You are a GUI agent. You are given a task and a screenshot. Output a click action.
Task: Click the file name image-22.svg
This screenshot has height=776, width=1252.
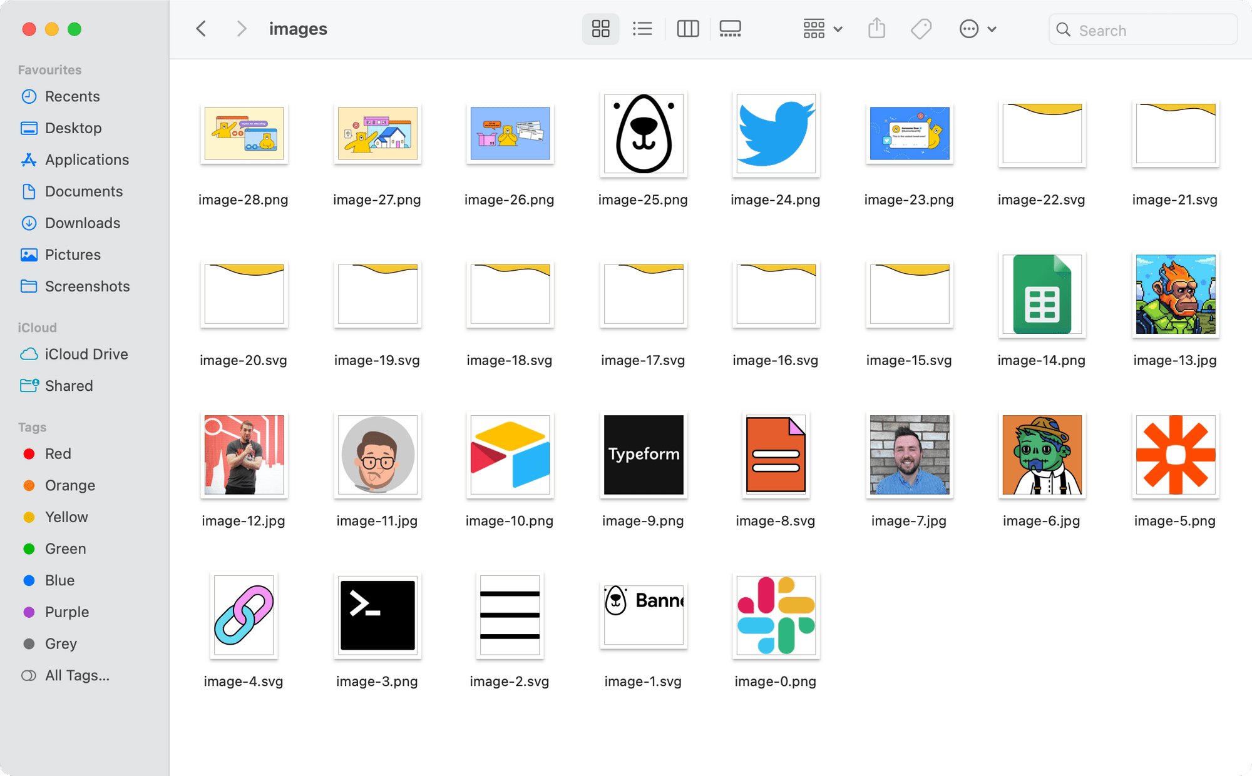1042,200
